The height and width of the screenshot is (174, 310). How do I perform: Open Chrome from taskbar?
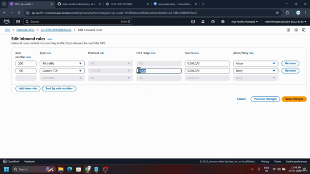88,169
